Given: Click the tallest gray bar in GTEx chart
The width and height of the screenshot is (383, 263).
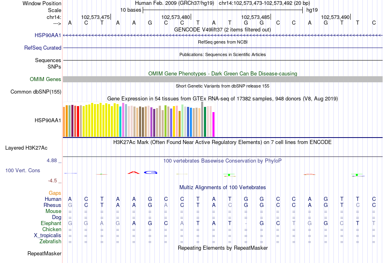Looking at the screenshot, I should coord(202,119).
